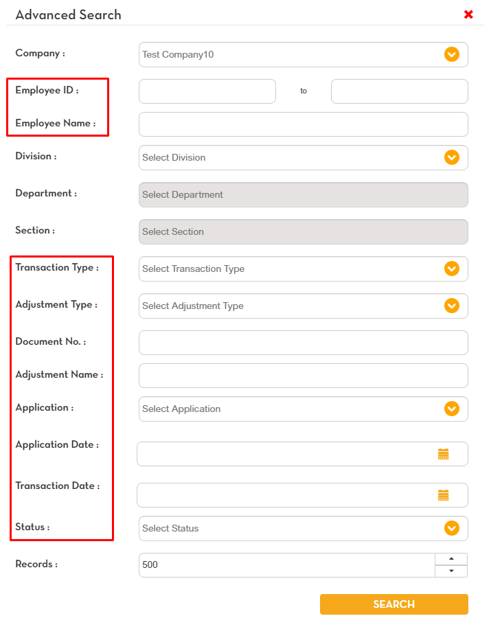491x627 pixels.
Task: Click the "Employee ID :" label
Action: point(47,91)
